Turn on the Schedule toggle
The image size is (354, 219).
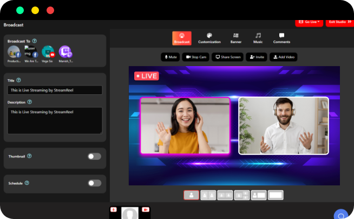click(x=94, y=183)
